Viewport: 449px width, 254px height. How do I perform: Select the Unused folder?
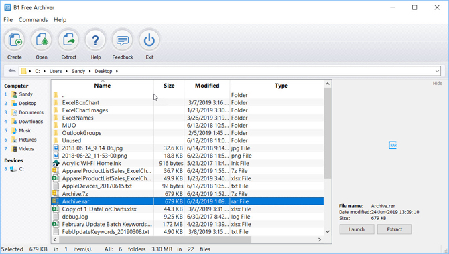(x=188, y=140)
